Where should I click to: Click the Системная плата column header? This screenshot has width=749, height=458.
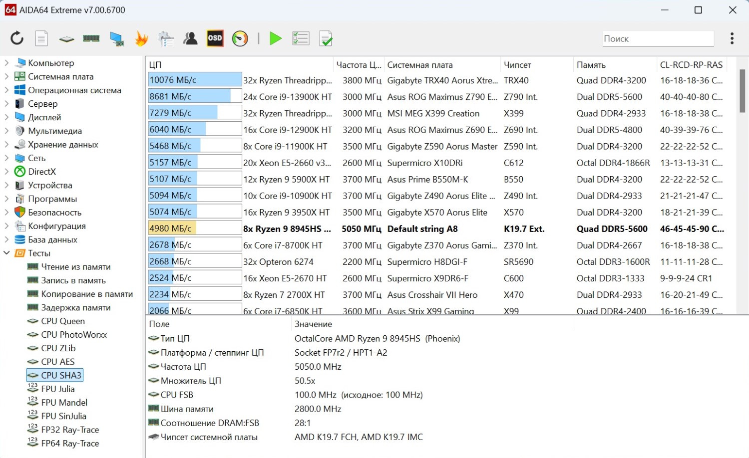420,65
